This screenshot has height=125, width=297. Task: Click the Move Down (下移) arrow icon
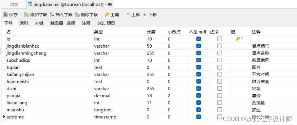pos(145,15)
